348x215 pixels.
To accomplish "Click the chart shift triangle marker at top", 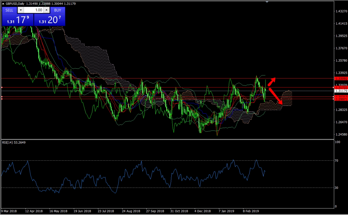I will (x=267, y=2).
